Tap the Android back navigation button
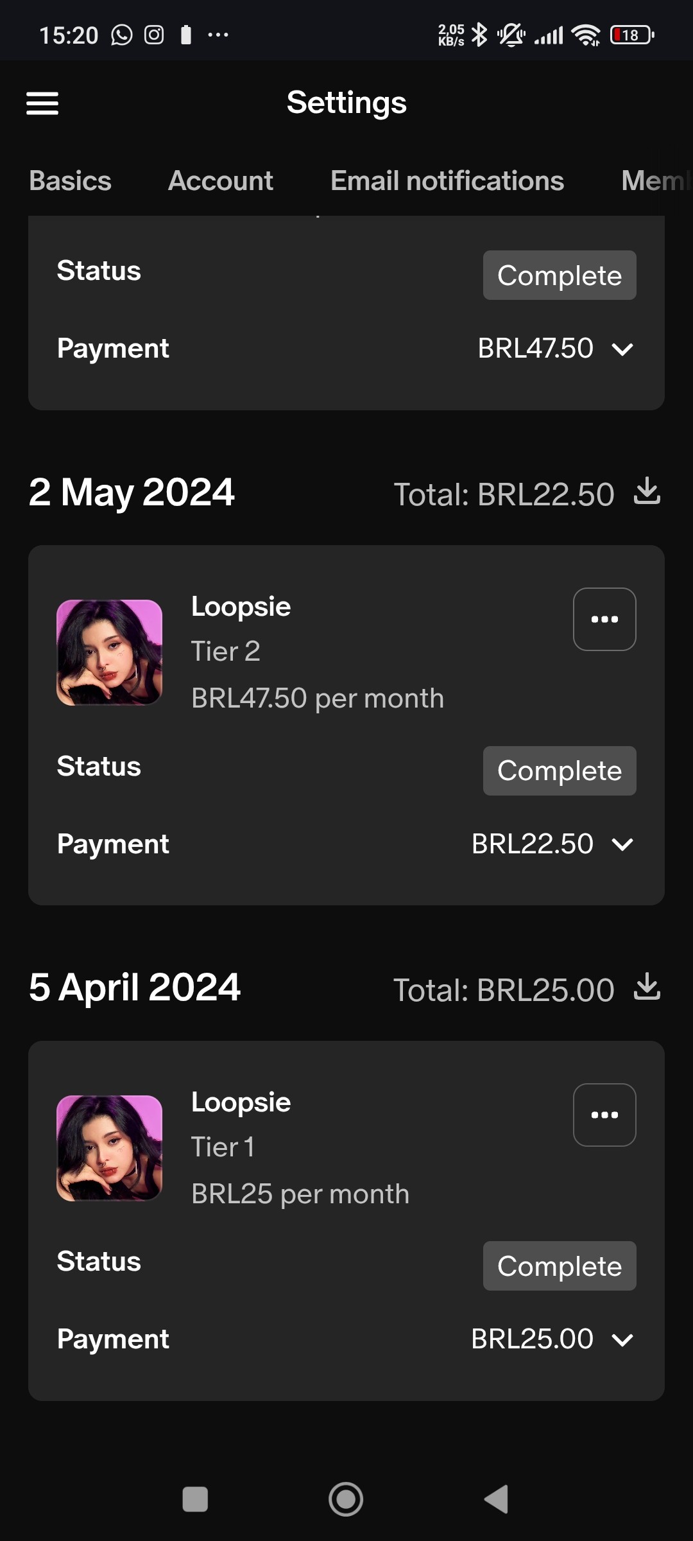693x1541 pixels. [x=496, y=1499]
